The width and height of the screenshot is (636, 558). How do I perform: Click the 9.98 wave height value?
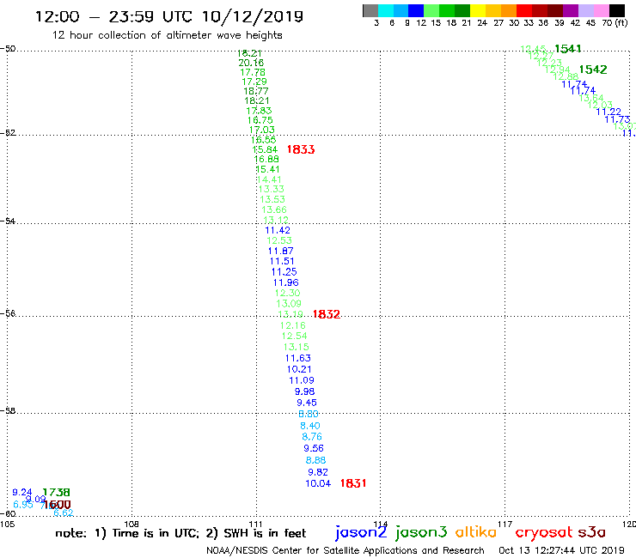304,391
